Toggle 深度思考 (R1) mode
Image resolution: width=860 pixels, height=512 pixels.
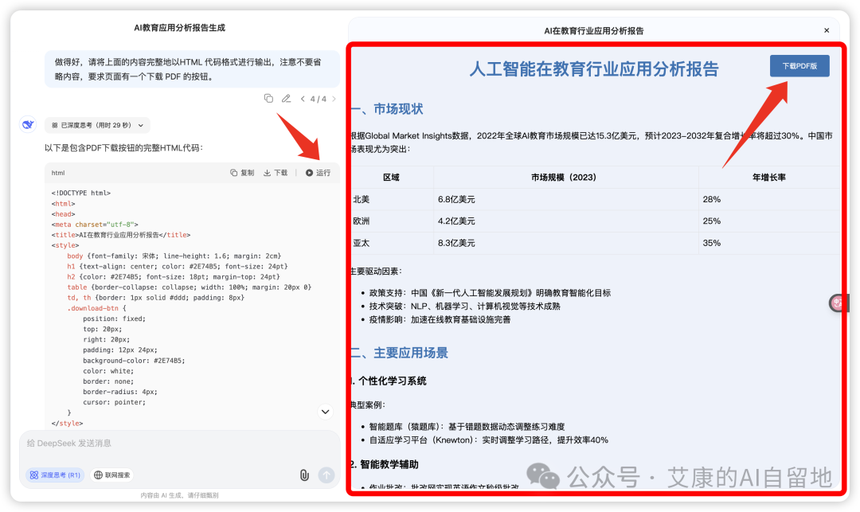(x=55, y=475)
